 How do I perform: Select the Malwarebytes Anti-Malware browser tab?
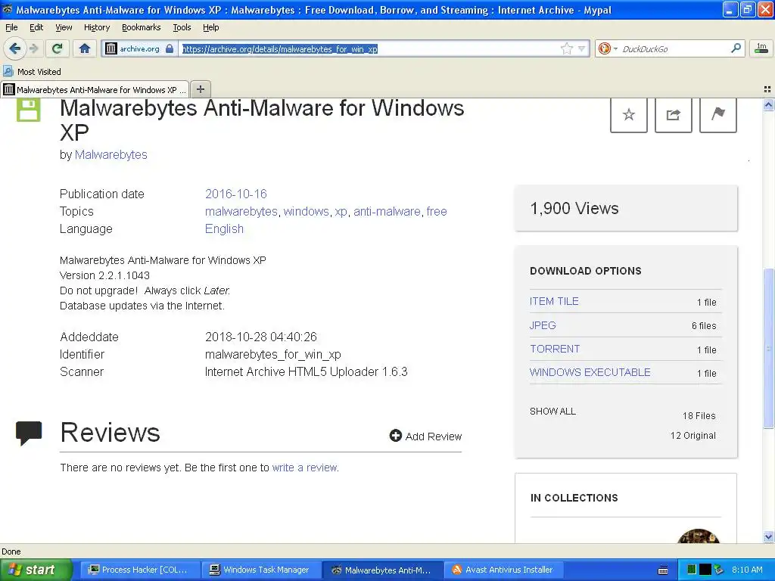click(95, 89)
